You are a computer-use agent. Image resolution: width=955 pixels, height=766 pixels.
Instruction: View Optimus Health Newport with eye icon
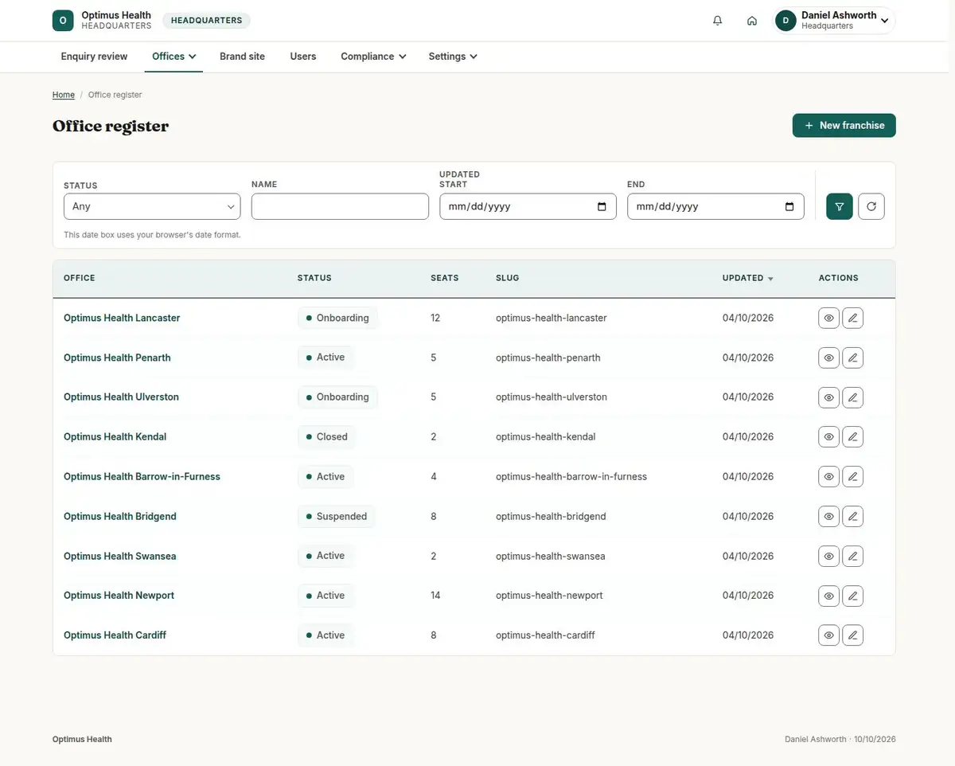[x=828, y=596]
